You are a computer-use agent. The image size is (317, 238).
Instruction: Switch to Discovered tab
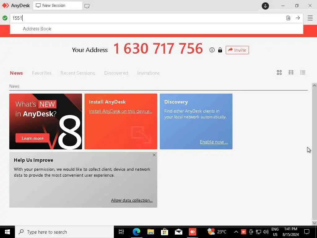(x=116, y=73)
